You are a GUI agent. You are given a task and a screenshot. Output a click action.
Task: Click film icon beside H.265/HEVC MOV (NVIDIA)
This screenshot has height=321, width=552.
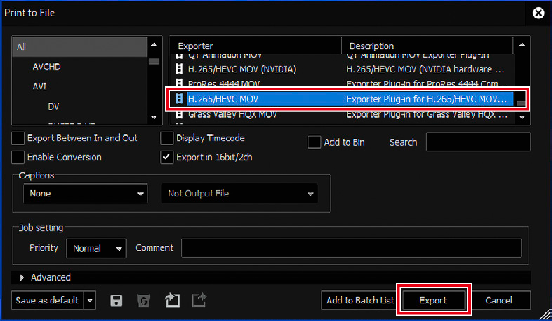(x=179, y=69)
